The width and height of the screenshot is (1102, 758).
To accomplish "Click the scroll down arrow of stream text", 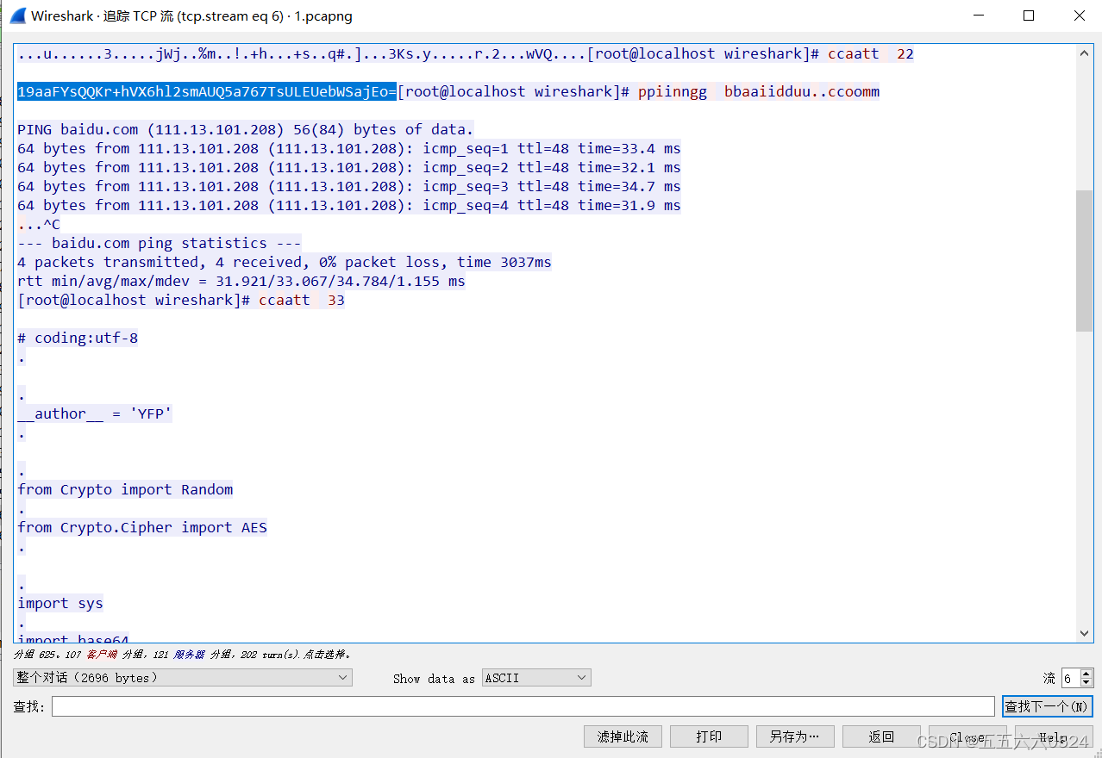I will tap(1085, 633).
